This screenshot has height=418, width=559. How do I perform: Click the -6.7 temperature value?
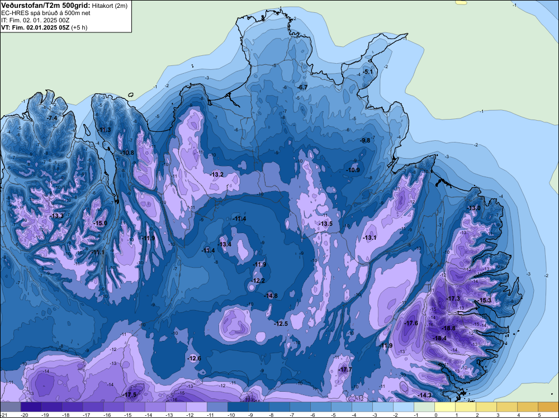(302, 87)
